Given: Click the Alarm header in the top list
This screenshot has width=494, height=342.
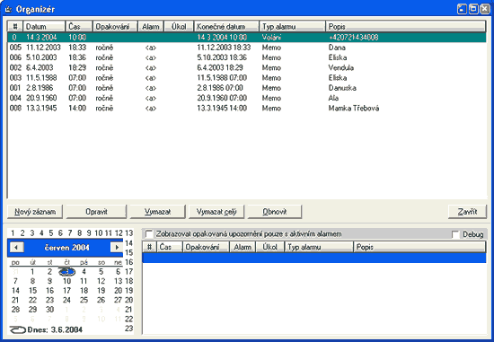Looking at the screenshot, I should click(151, 26).
